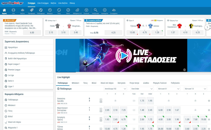Select the Ποδόσφαιρο Live Highlight tab

coord(63,83)
